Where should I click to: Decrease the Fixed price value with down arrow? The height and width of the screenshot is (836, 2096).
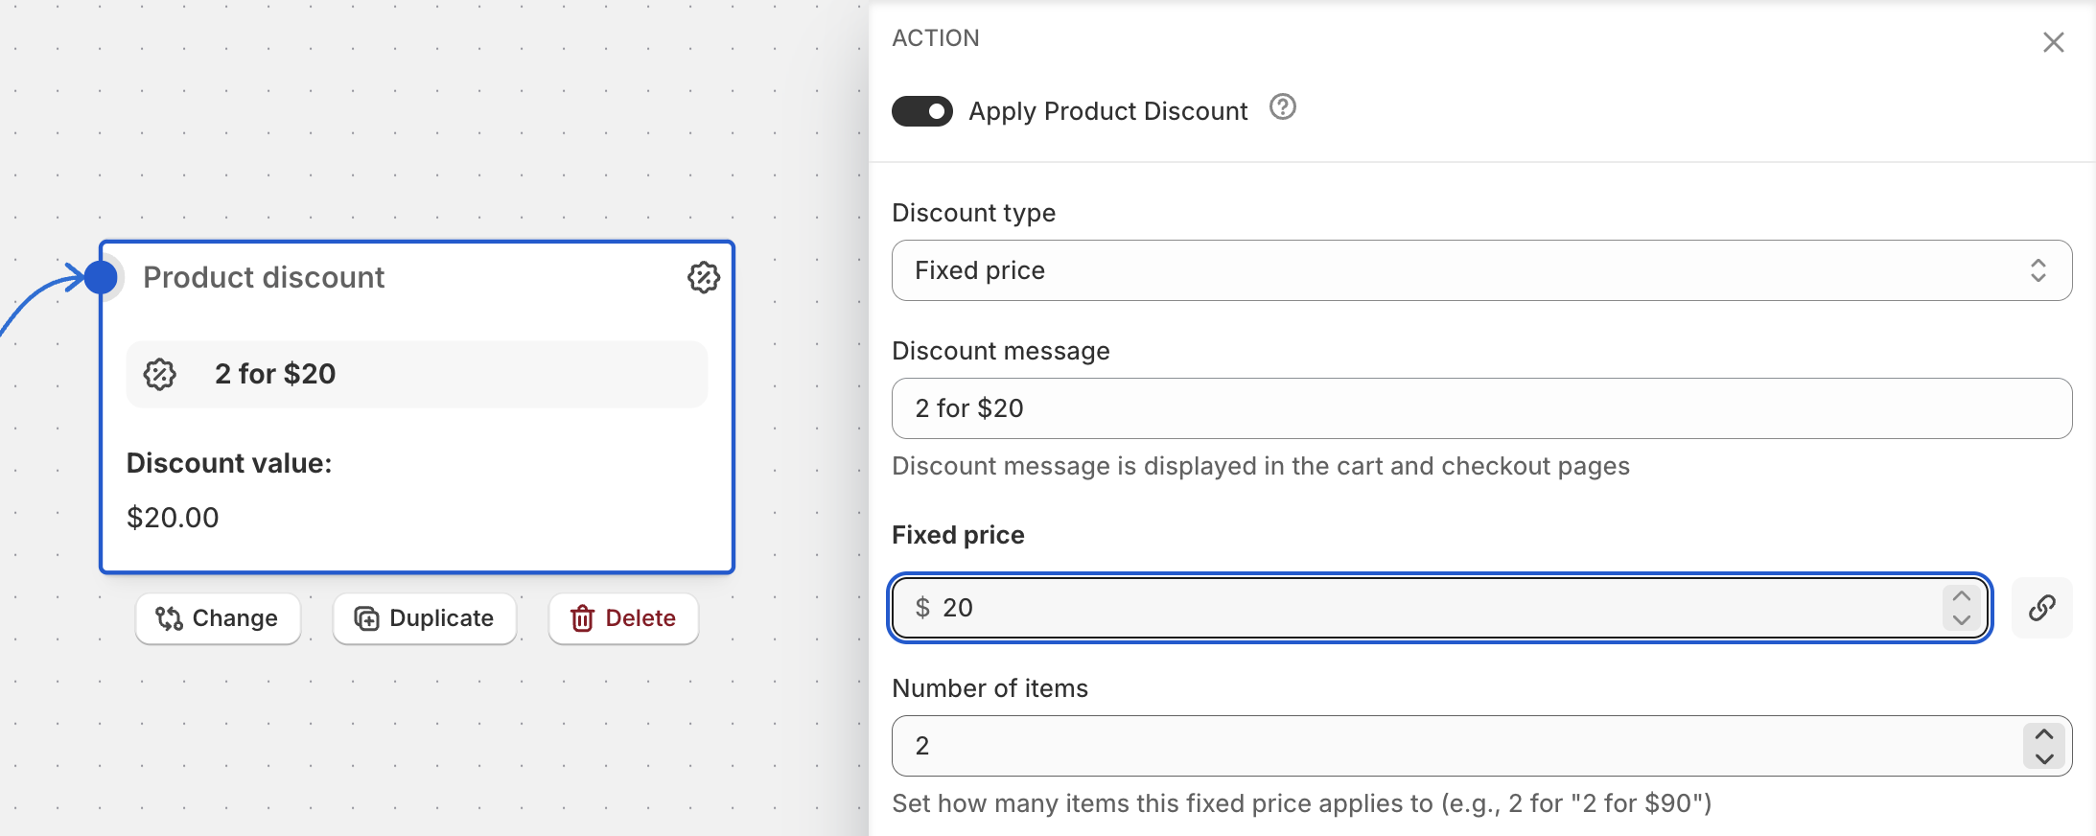1962,620
